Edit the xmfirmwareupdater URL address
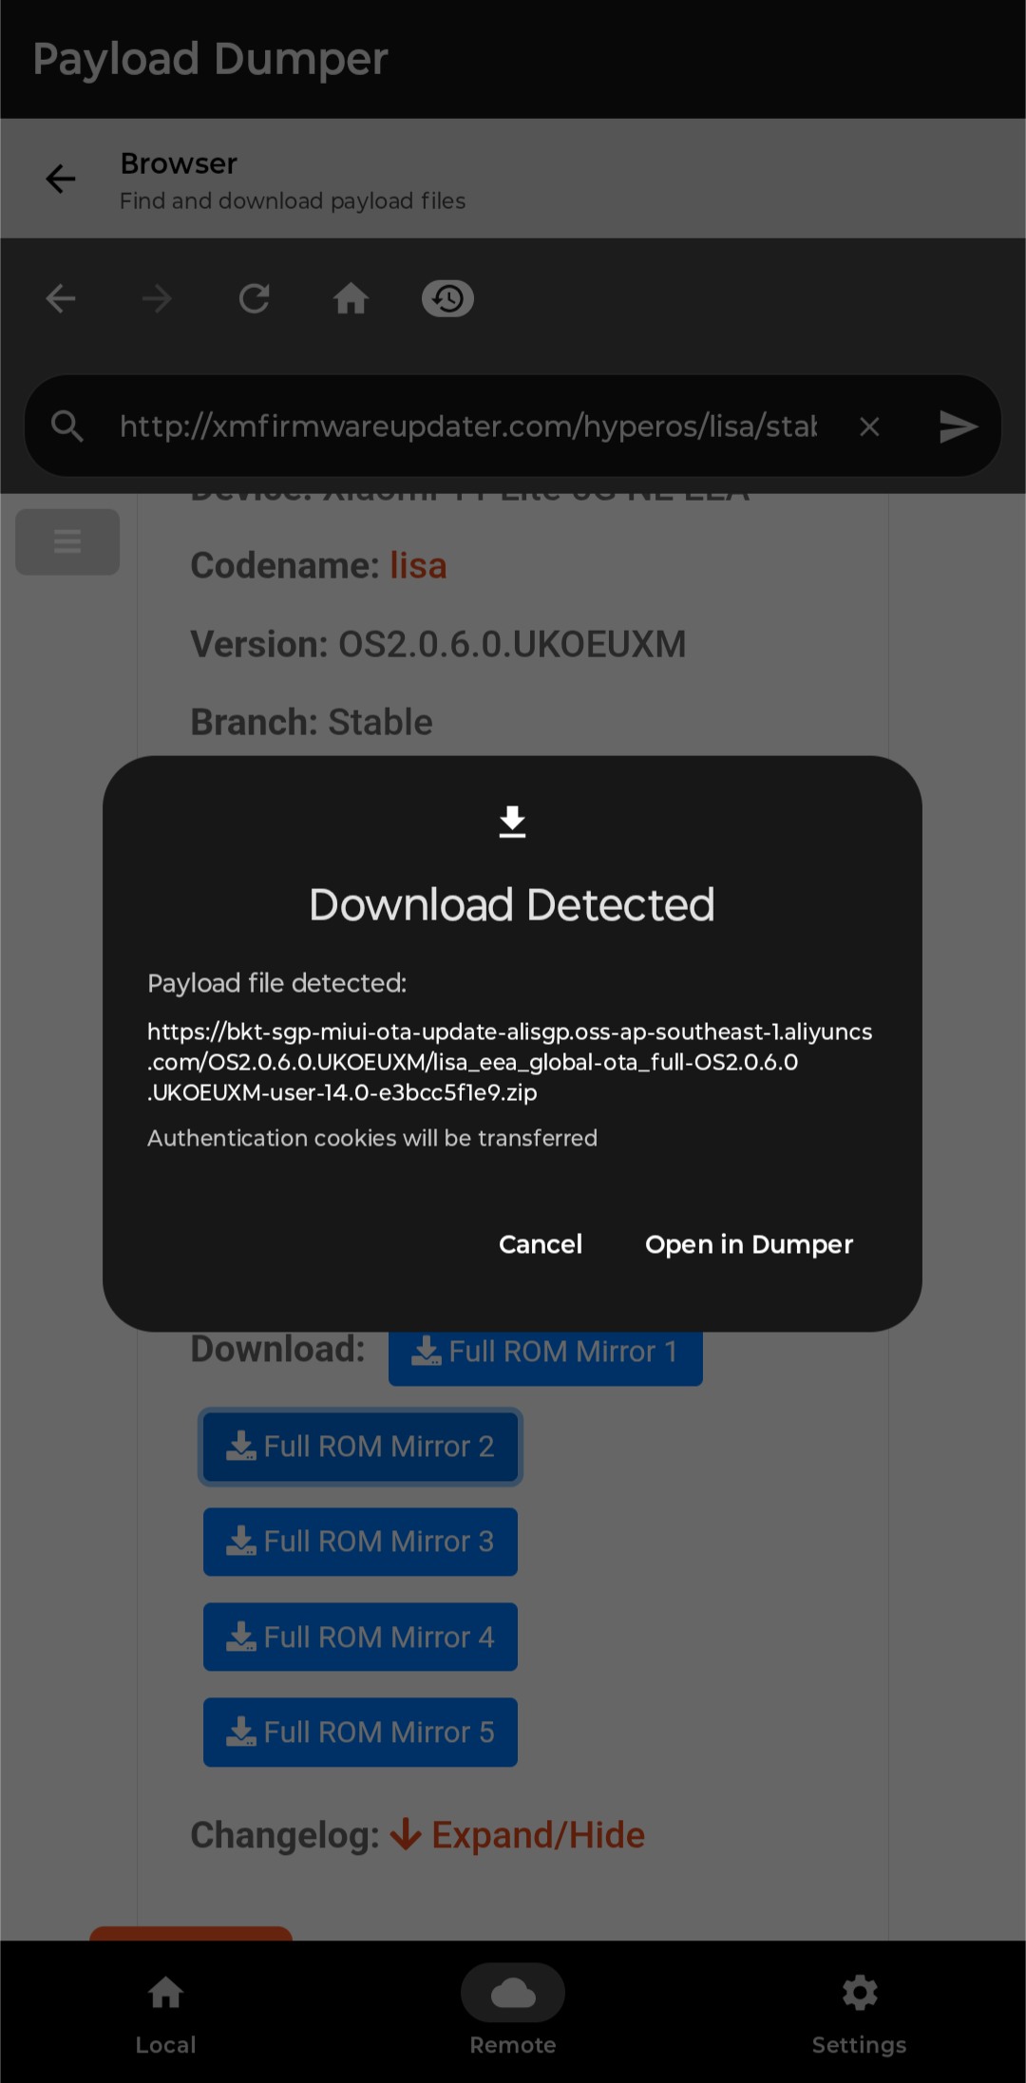The image size is (1026, 2083). click(x=467, y=426)
